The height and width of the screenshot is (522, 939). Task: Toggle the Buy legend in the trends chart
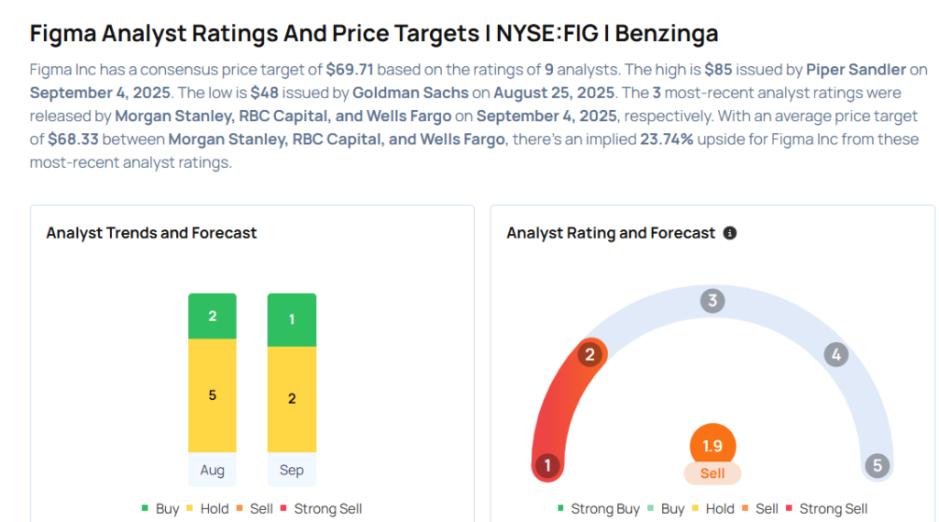coord(160,508)
